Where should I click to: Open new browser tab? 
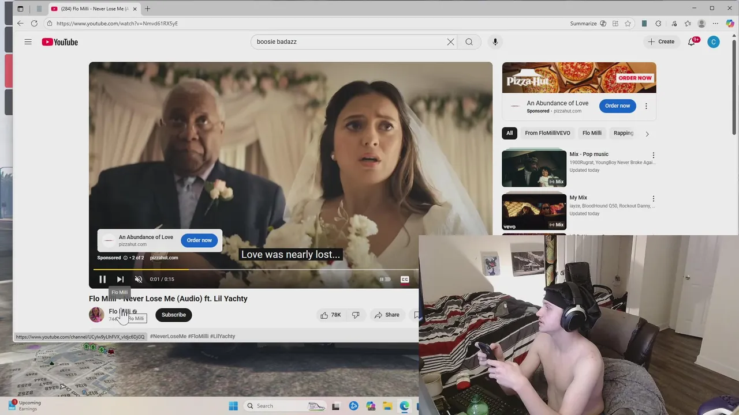coord(147,9)
